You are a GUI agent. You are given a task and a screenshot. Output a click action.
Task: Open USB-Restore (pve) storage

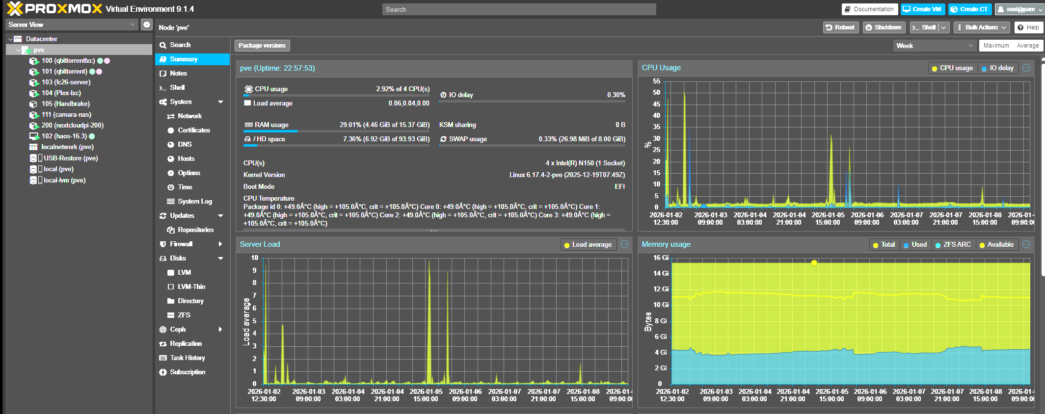click(70, 158)
